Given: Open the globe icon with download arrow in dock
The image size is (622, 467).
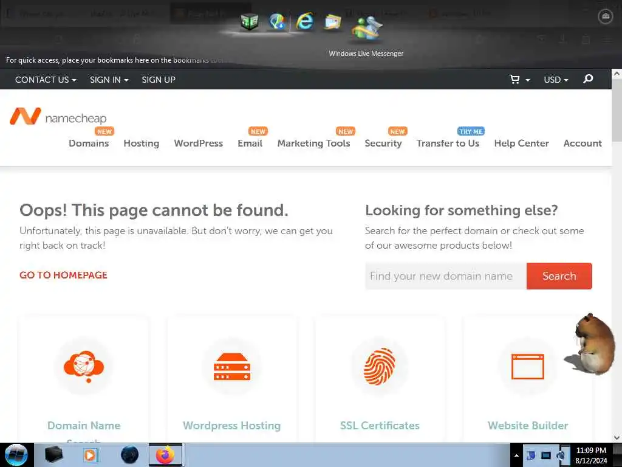Looking at the screenshot, I should coord(277,21).
